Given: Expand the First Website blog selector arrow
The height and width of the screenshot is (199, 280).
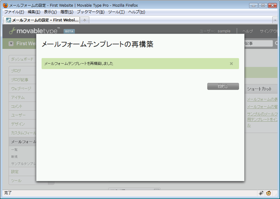Looking at the screenshot, I should [11, 43].
